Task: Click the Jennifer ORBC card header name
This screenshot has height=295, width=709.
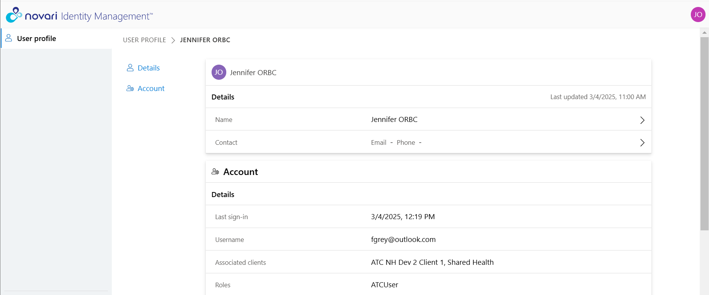Action: pyautogui.click(x=253, y=72)
